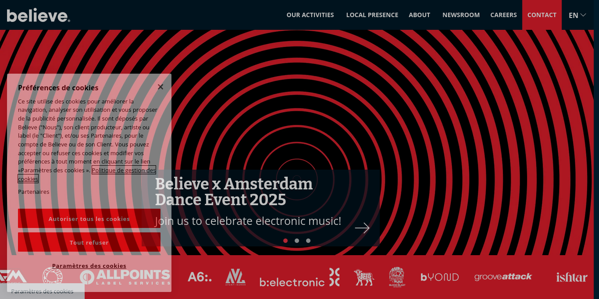
Task: Click the bull-shaped BEEF records logo
Action: tap(364, 277)
